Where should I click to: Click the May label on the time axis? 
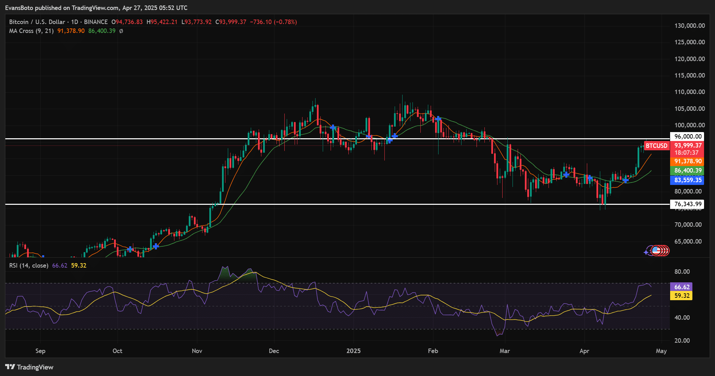[x=661, y=351]
